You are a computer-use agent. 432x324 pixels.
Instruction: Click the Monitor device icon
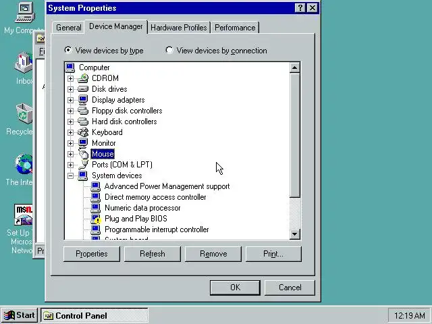point(83,143)
